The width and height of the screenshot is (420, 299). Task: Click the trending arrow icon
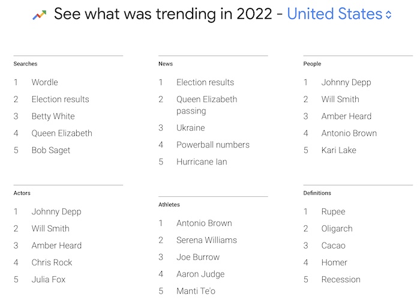tap(40, 15)
